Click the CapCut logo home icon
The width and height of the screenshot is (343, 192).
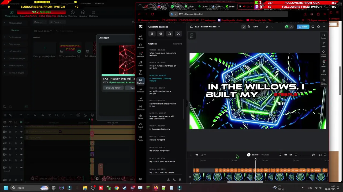click(140, 27)
